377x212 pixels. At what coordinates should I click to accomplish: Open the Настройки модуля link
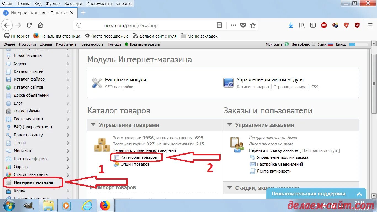pyautogui.click(x=126, y=80)
